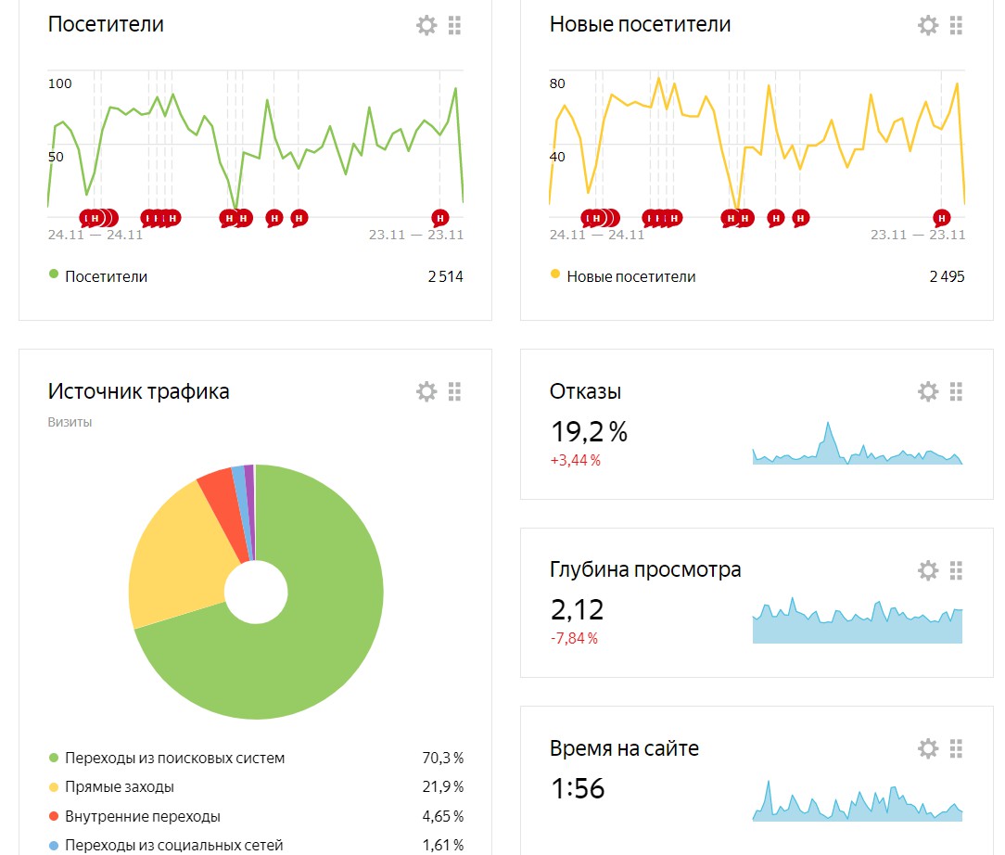Click the 21,9 % direct visits value
The height and width of the screenshot is (855, 1005).
point(443,787)
